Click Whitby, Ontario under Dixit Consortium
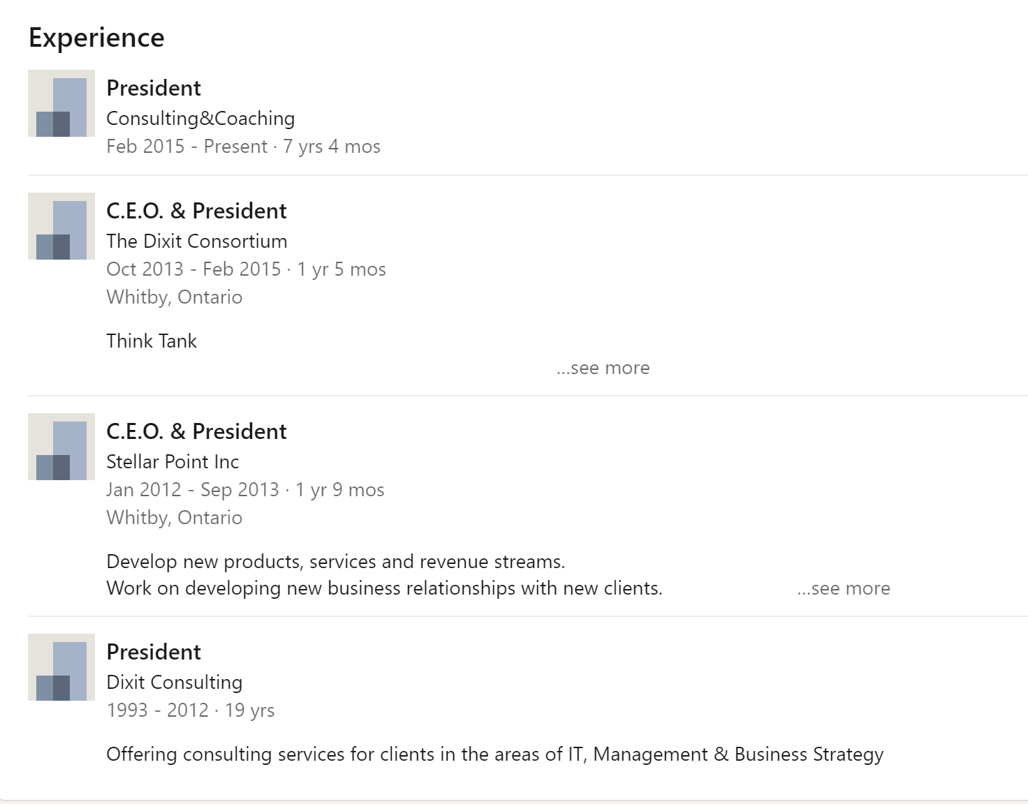The height and width of the screenshot is (804, 1028). click(175, 297)
